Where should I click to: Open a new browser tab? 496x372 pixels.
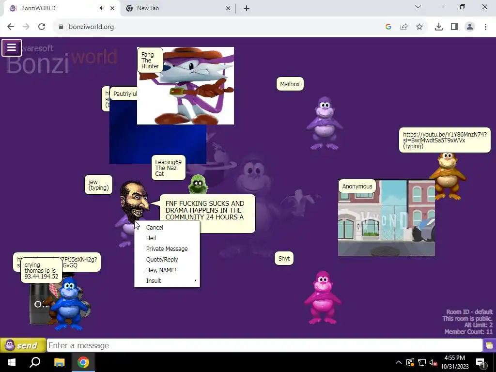(247, 8)
